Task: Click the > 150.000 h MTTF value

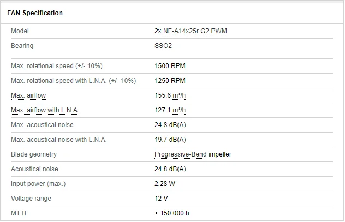Action: point(172,213)
